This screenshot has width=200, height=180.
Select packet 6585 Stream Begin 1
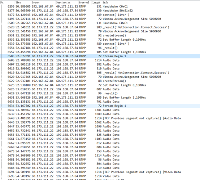[100, 56]
